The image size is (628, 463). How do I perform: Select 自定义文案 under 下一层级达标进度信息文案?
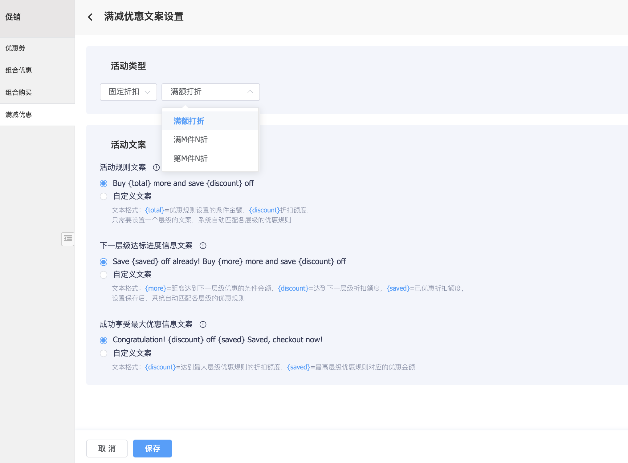point(104,275)
